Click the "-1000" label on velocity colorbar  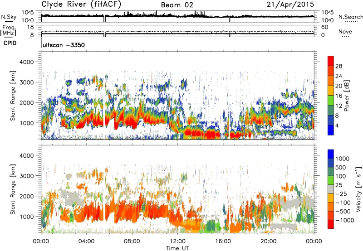pyautogui.click(x=344, y=220)
